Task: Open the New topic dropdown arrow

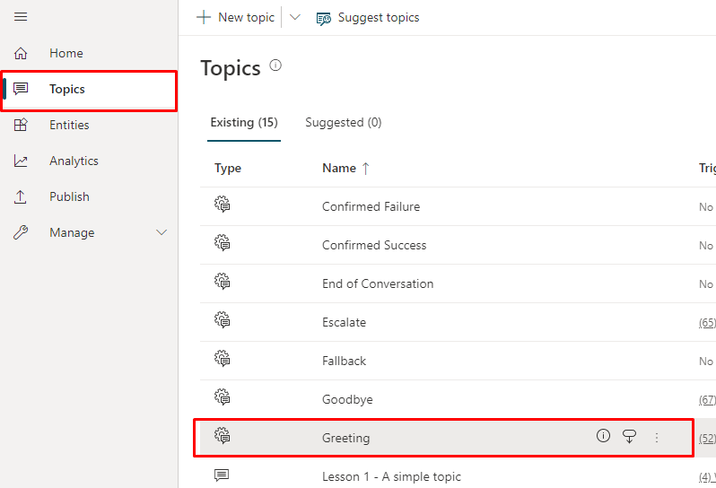Action: (295, 17)
